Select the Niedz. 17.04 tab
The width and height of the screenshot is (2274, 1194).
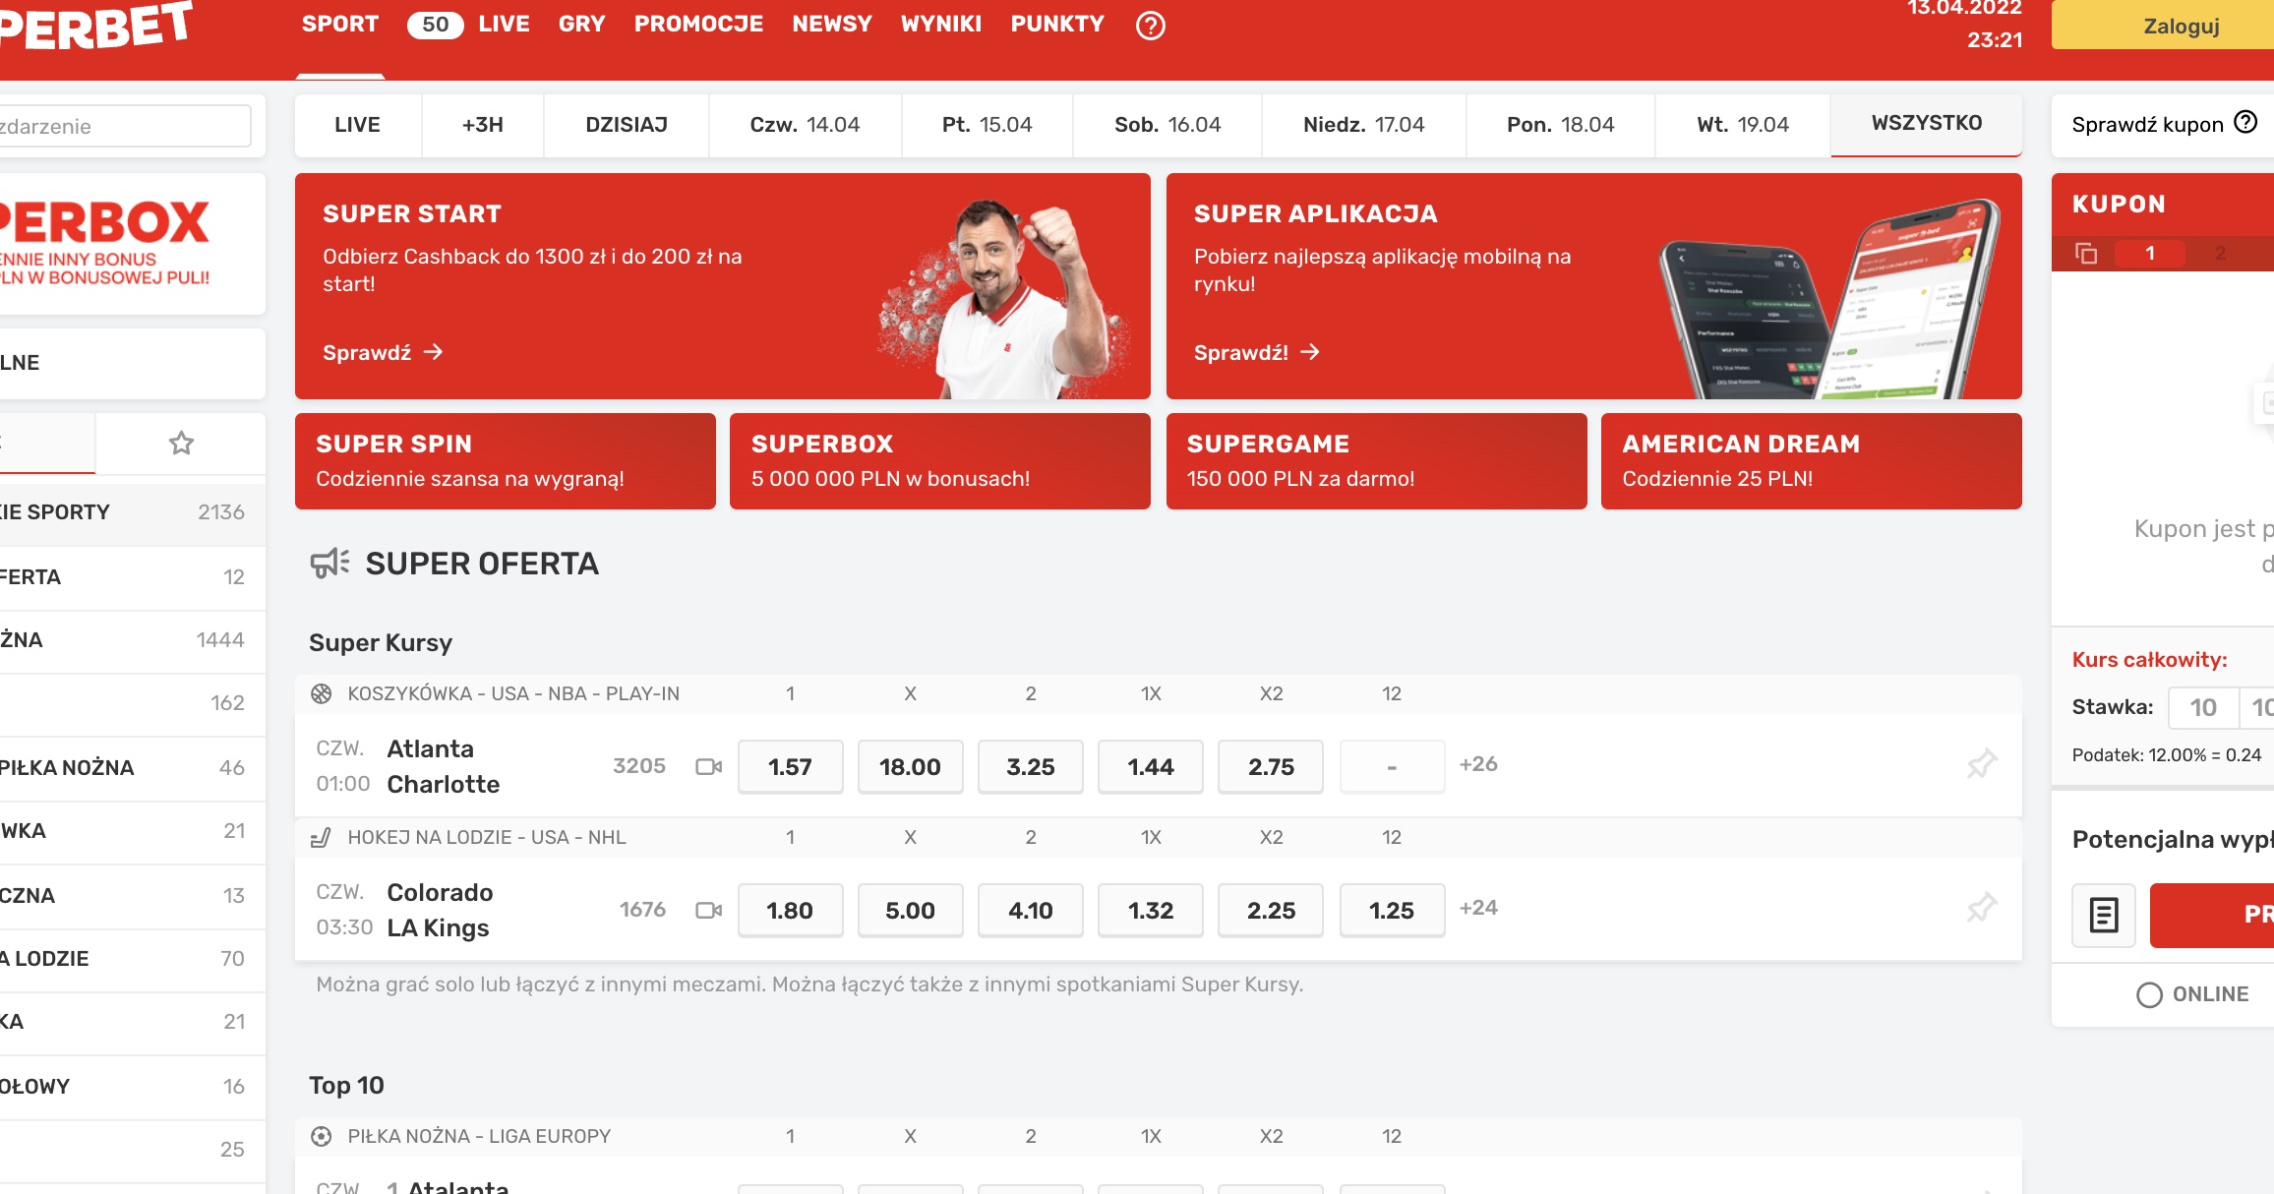tap(1363, 125)
